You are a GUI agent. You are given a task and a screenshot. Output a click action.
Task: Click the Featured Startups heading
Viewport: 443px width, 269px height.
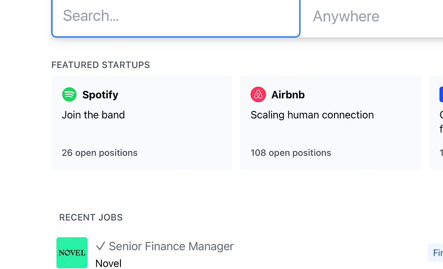[x=101, y=65]
